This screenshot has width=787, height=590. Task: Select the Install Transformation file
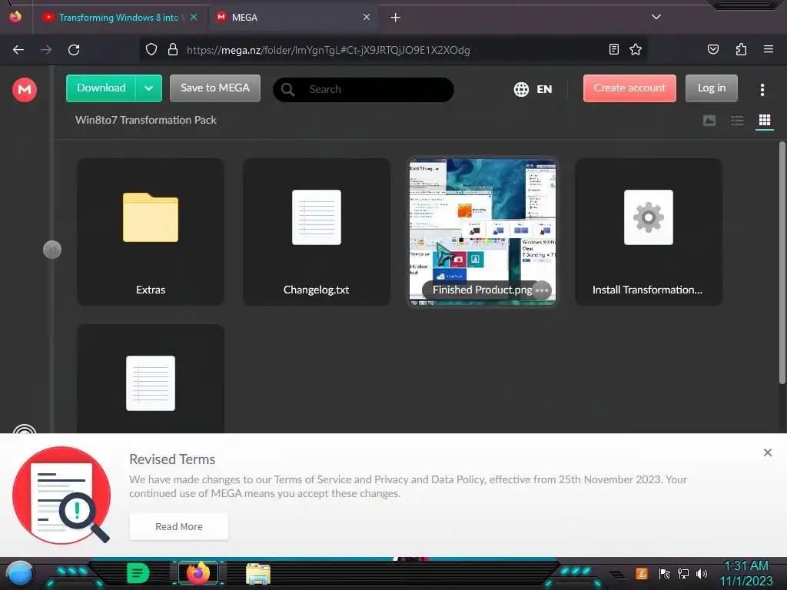click(x=649, y=232)
